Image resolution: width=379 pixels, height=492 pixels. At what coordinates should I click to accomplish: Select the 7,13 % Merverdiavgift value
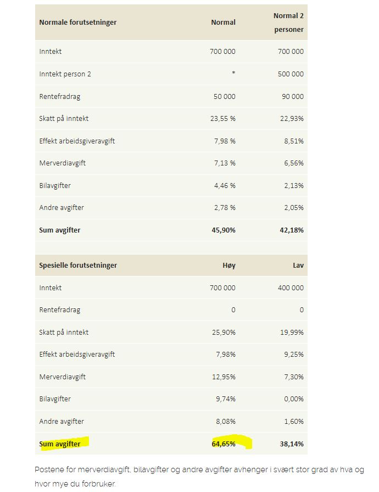pyautogui.click(x=224, y=163)
